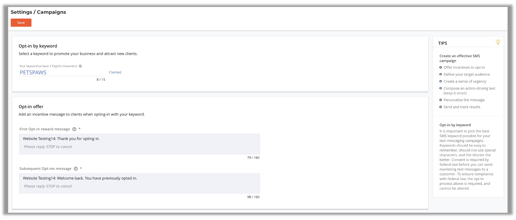This screenshot has height=220, width=516.
Task: Edit the PETSPAWS keyword field
Action: pos(62,73)
